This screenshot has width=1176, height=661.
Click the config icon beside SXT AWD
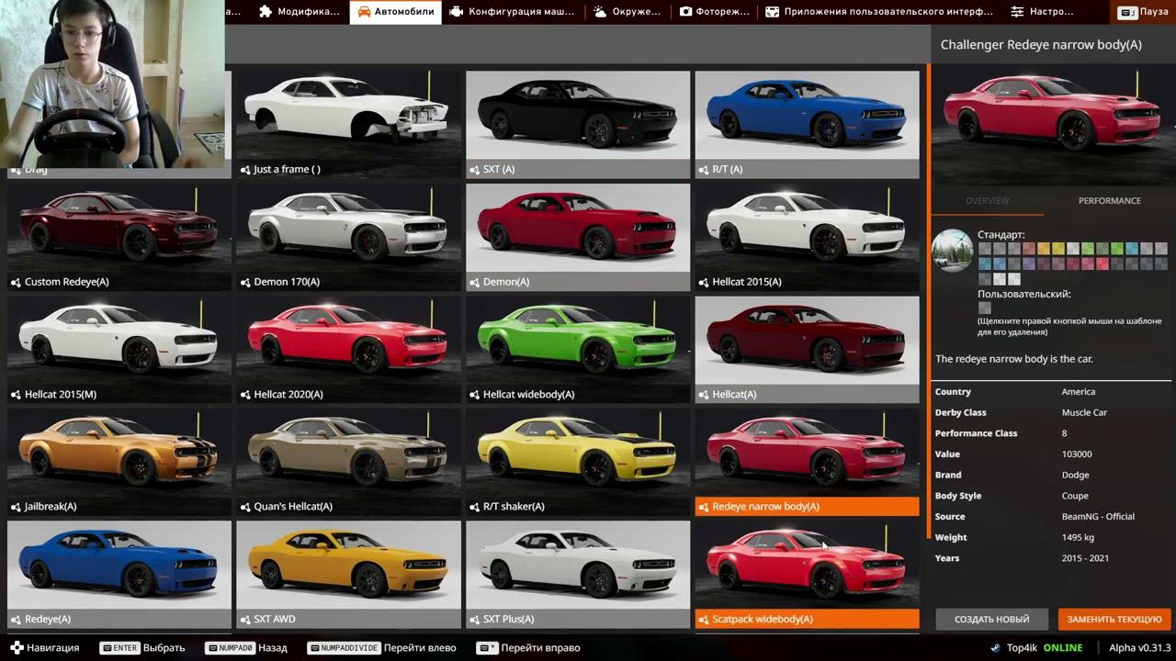pos(245,620)
